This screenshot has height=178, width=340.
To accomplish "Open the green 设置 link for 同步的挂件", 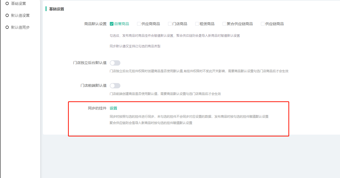I will tap(113, 108).
